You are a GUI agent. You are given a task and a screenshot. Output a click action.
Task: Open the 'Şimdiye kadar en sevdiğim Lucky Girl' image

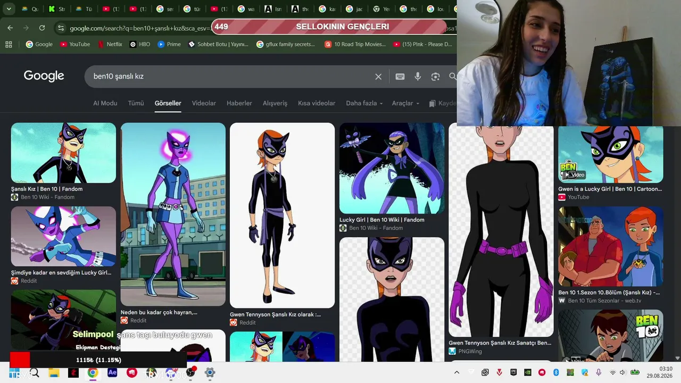coord(63,236)
